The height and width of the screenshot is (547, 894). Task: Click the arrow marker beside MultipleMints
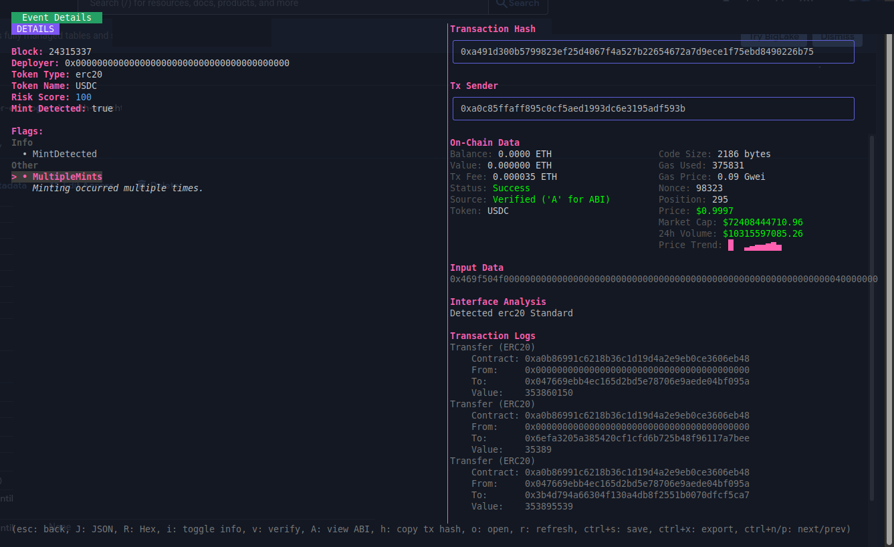(x=14, y=177)
